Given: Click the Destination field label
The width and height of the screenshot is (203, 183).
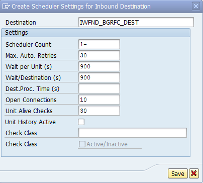Looking at the screenshot, I should pos(21,23).
